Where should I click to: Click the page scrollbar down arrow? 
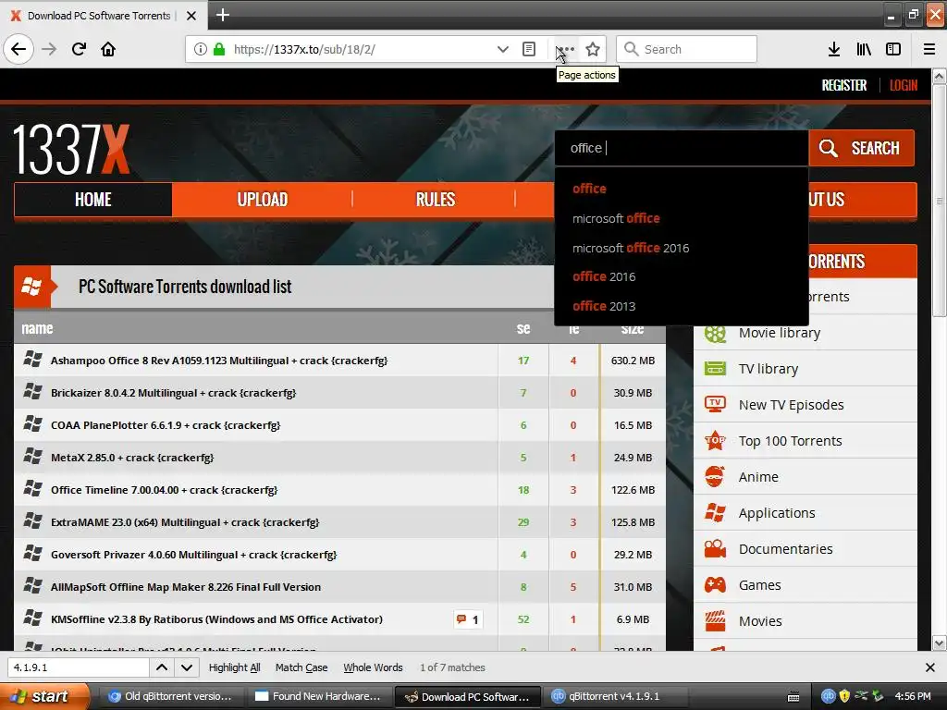point(940,643)
